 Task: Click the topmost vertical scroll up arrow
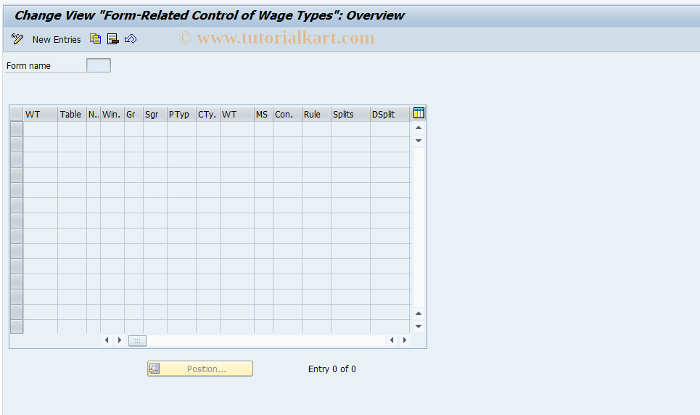(419, 128)
